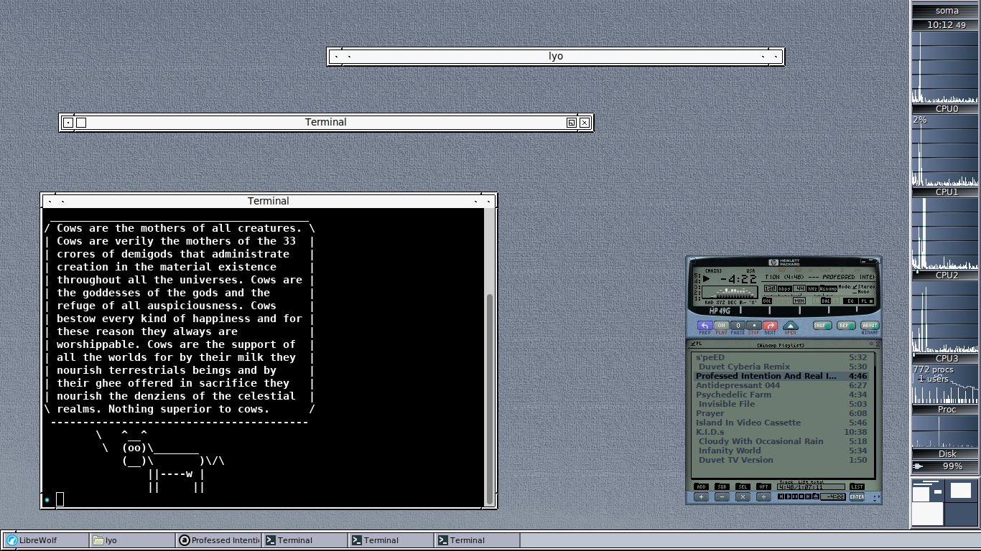Open the SEL selection menu in playlist
Viewport: 981px width, 551px height.
(743, 486)
